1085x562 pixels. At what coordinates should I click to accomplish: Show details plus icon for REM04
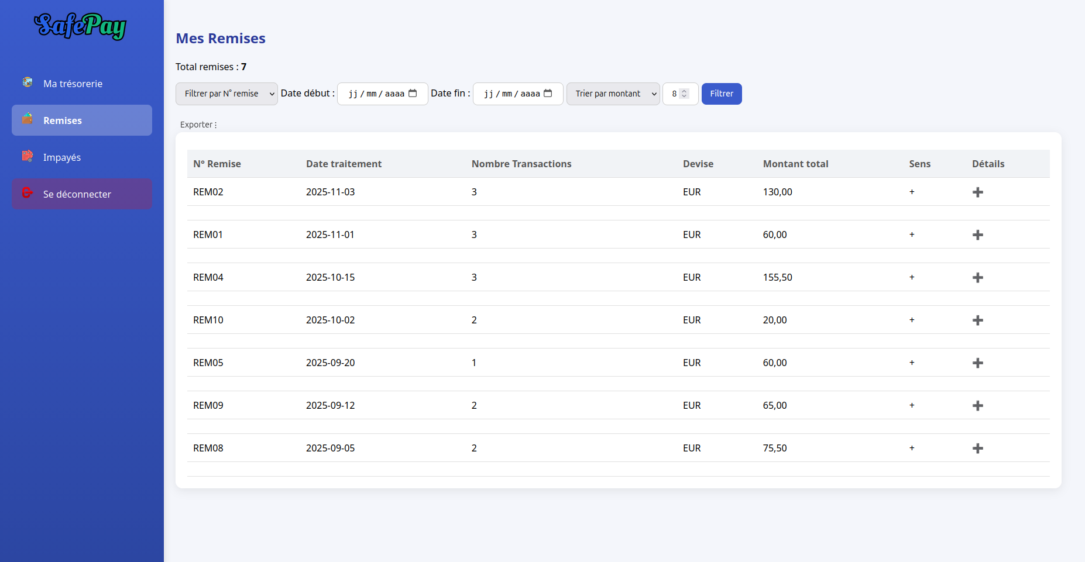coord(977,278)
